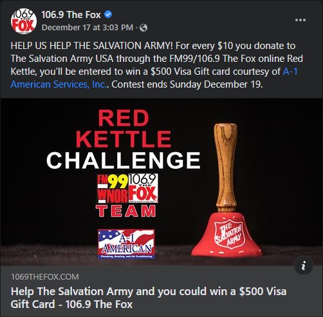Click the Salvation Army shield emblem
Image resolution: width=323 pixels, height=317 pixels.
tap(230, 233)
